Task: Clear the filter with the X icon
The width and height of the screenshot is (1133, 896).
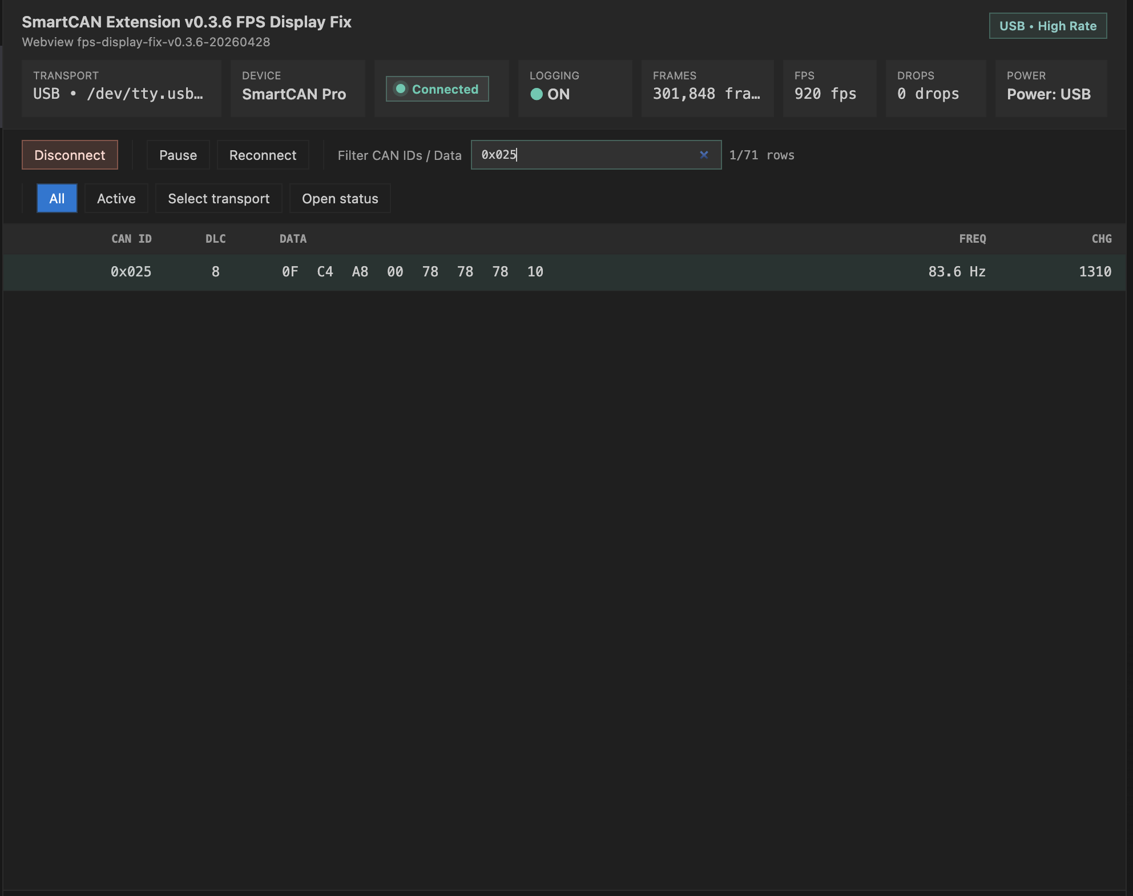Action: [704, 155]
